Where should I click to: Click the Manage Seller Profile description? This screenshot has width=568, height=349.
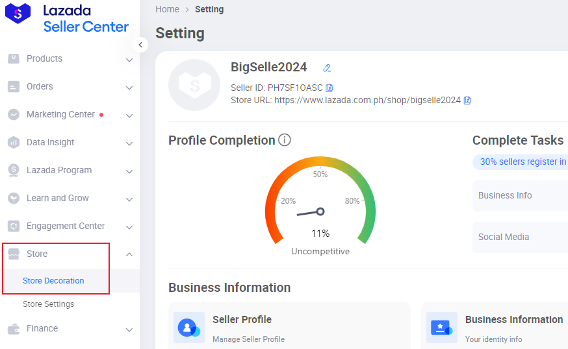248,339
